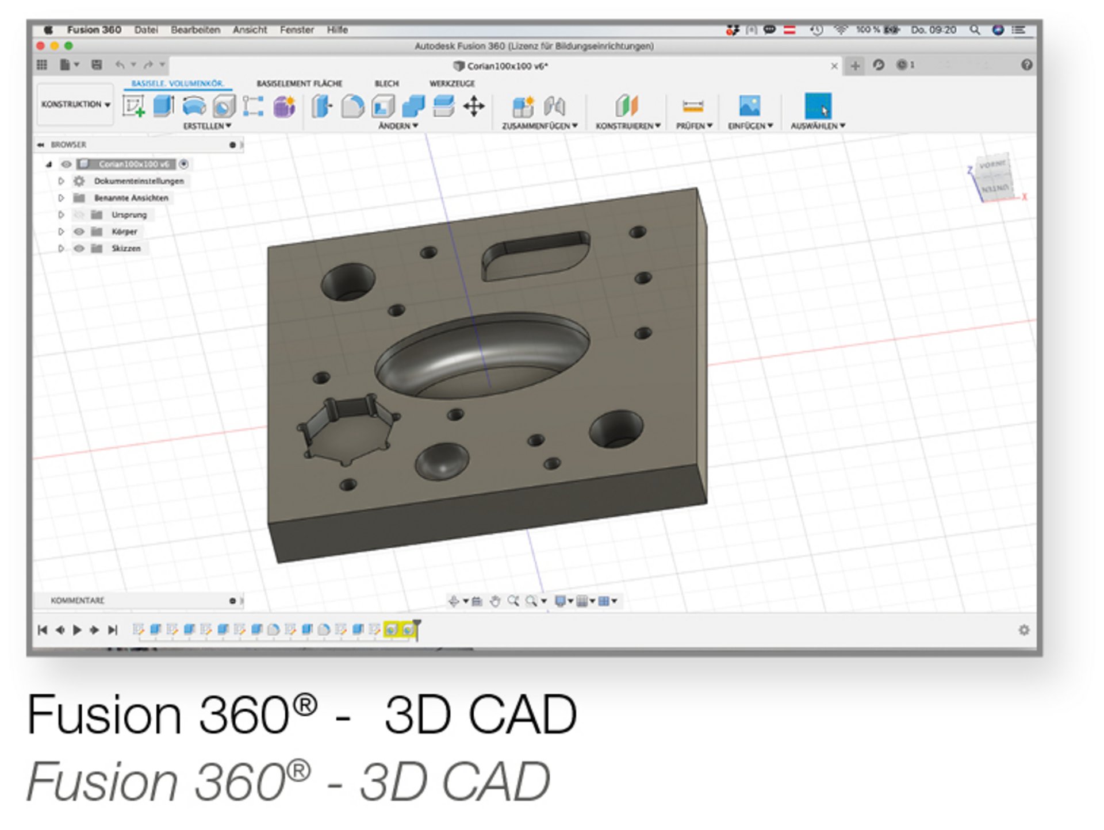Play the timeline animation
1104x830 pixels.
(77, 630)
